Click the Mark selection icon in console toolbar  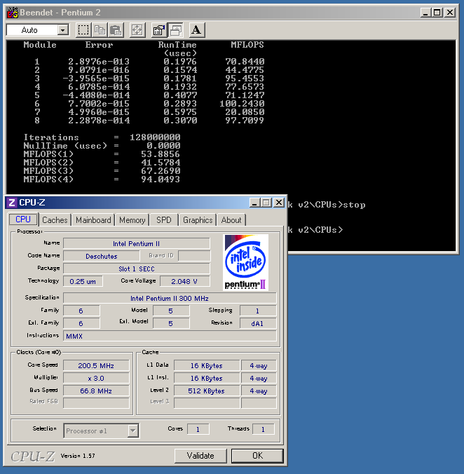click(x=83, y=30)
